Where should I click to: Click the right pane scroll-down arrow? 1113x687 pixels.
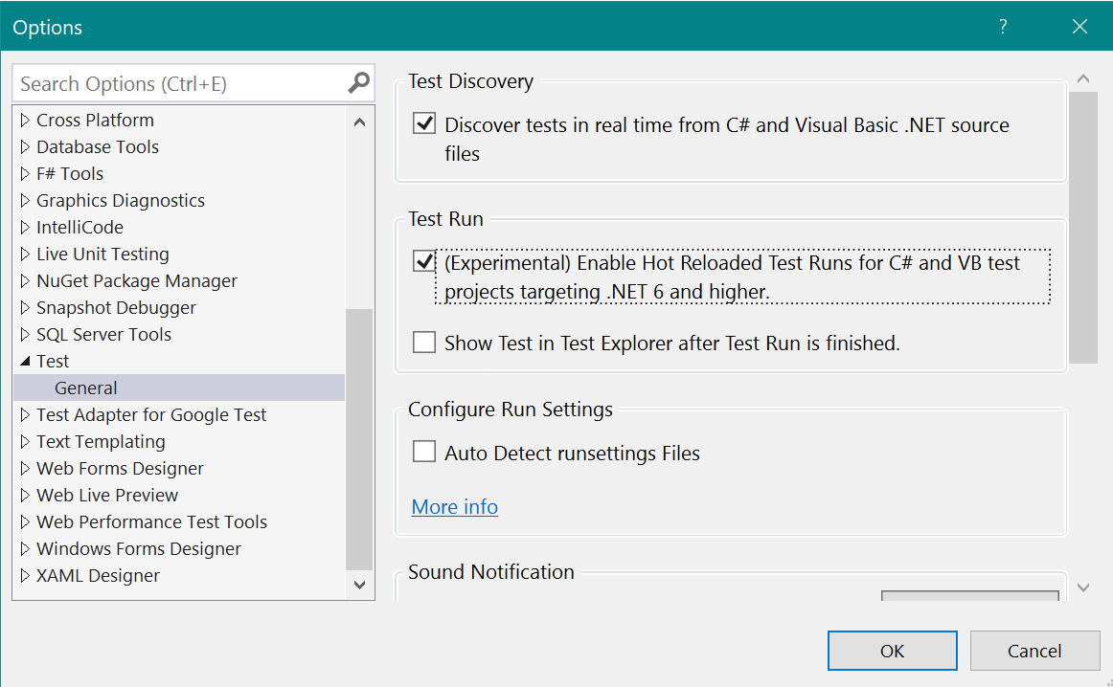coord(1083,587)
